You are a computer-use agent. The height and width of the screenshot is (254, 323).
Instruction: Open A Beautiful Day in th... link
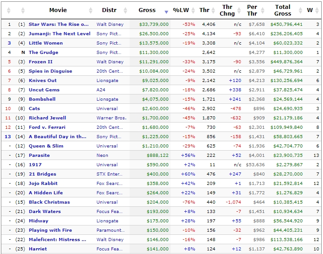[x=57, y=136]
